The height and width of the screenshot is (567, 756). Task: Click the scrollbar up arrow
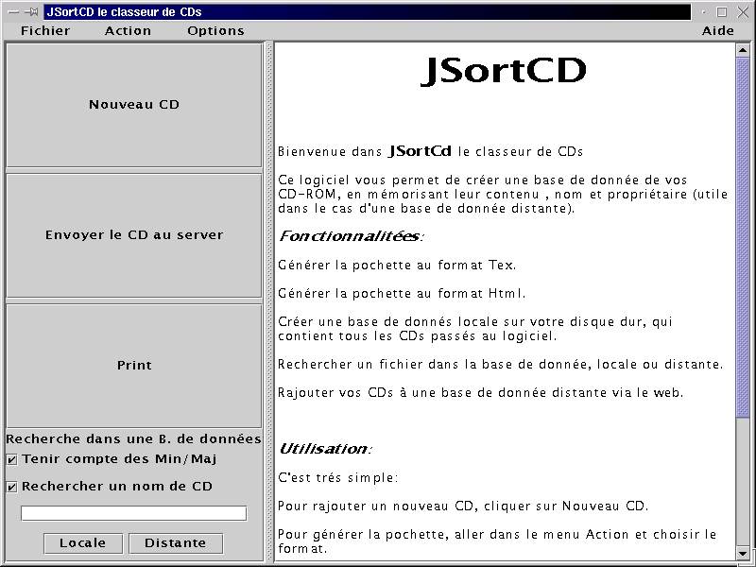(x=742, y=50)
